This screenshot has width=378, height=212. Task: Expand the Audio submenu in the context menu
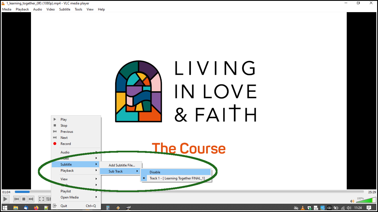click(x=76, y=152)
